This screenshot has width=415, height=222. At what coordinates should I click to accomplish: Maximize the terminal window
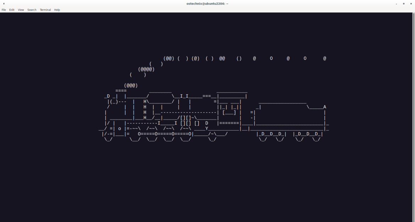click(x=404, y=3)
